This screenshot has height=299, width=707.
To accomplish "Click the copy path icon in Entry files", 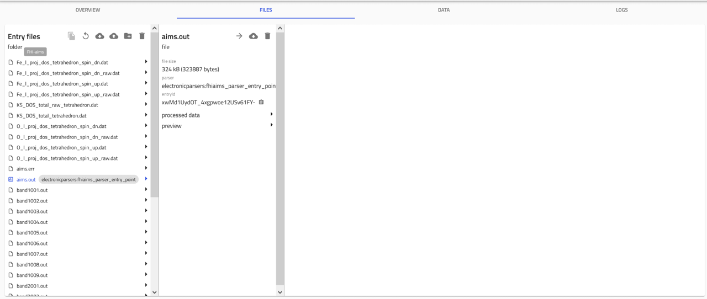I will [71, 36].
